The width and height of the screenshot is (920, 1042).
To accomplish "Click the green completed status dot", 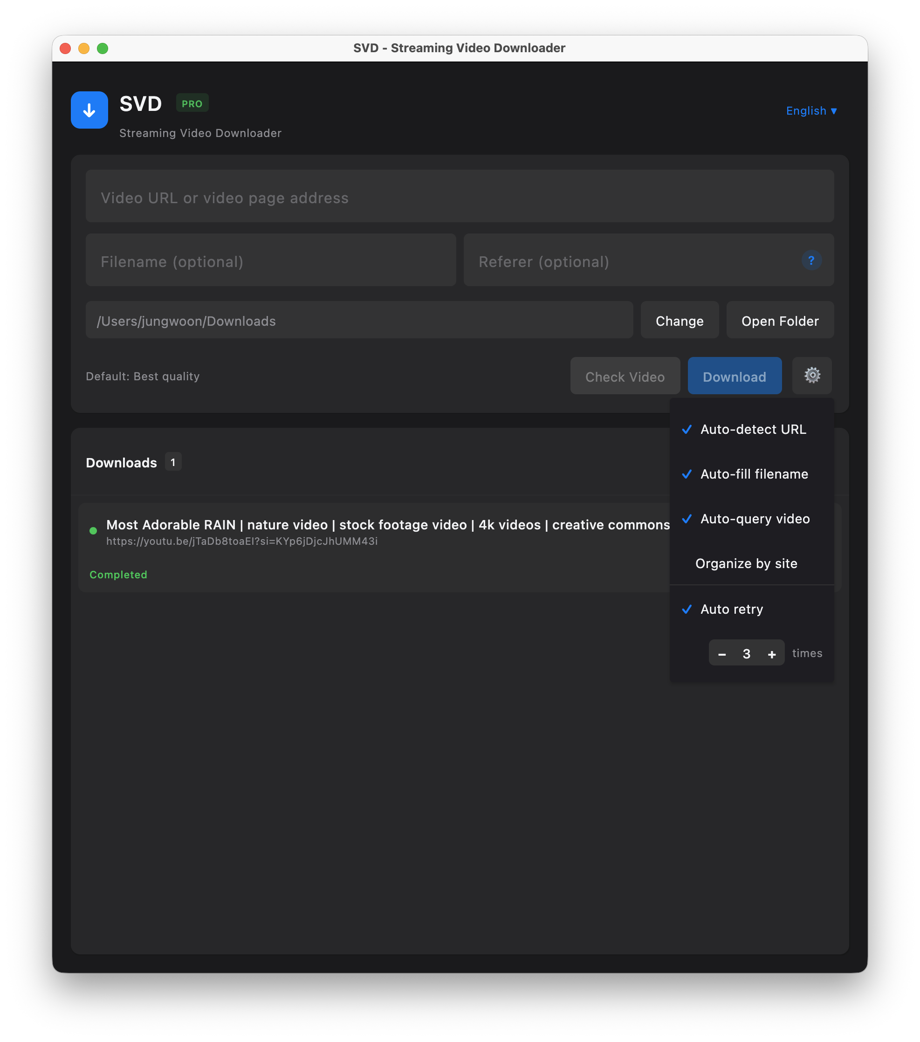I will (x=93, y=530).
